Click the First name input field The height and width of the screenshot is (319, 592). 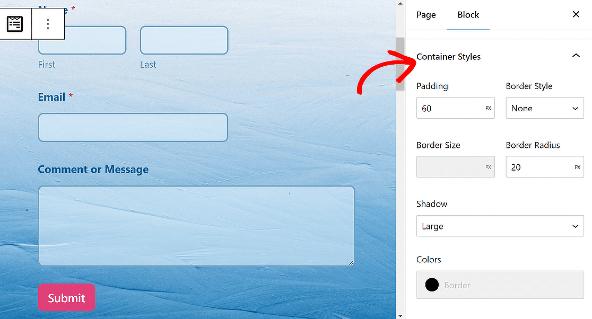[x=82, y=40]
